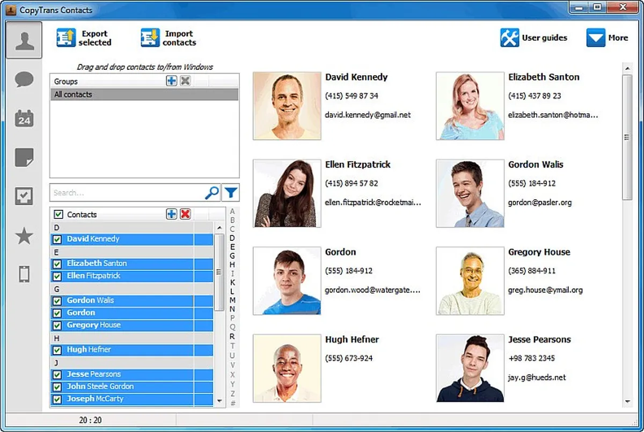Open the device phone icon in sidebar

[x=24, y=274]
